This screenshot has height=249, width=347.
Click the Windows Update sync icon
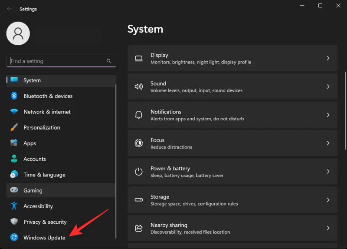click(14, 237)
